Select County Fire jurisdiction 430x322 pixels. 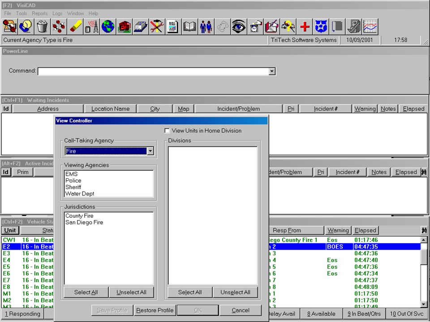108,216
